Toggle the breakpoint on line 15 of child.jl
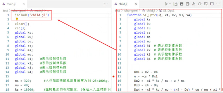Screen dimensions: 223x93 click(113, 76)
